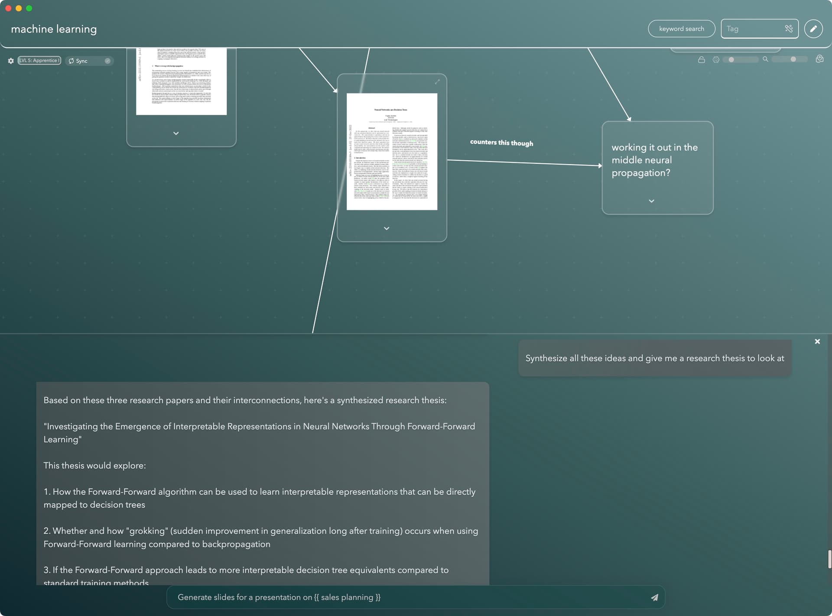This screenshot has width=832, height=616.
Task: Click the lock icon in toolbar
Action: click(701, 59)
